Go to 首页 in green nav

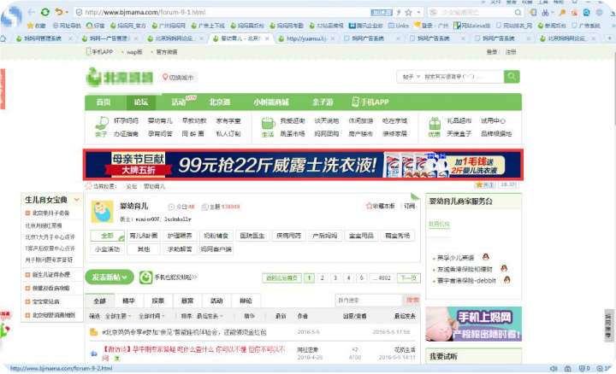pos(104,102)
